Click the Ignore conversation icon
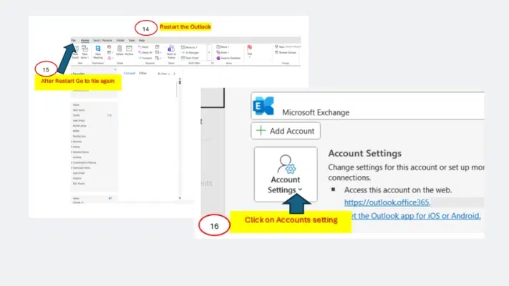 tap(110, 47)
